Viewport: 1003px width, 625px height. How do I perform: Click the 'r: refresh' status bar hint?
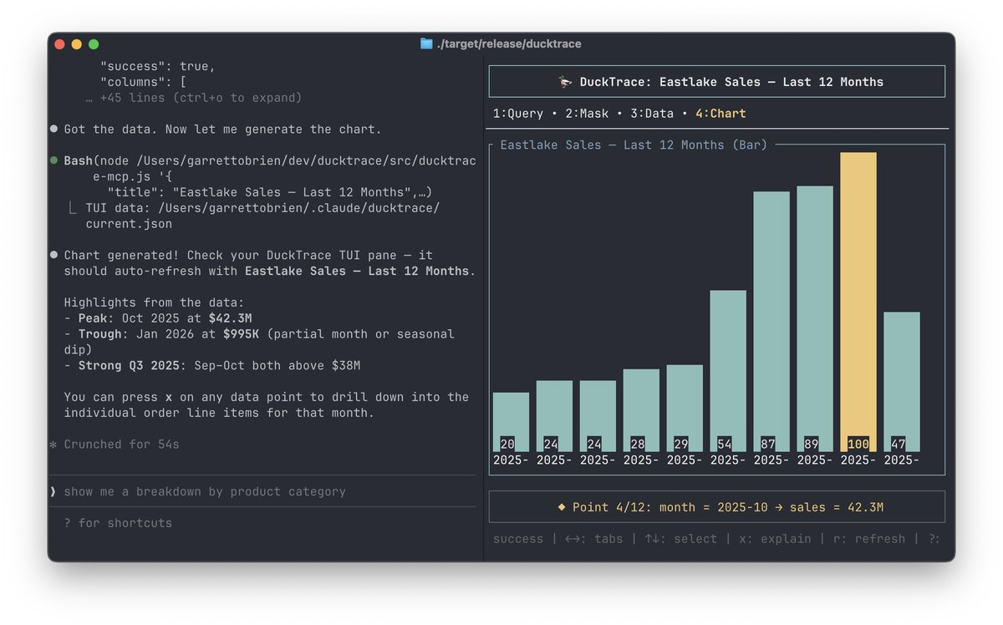(869, 539)
